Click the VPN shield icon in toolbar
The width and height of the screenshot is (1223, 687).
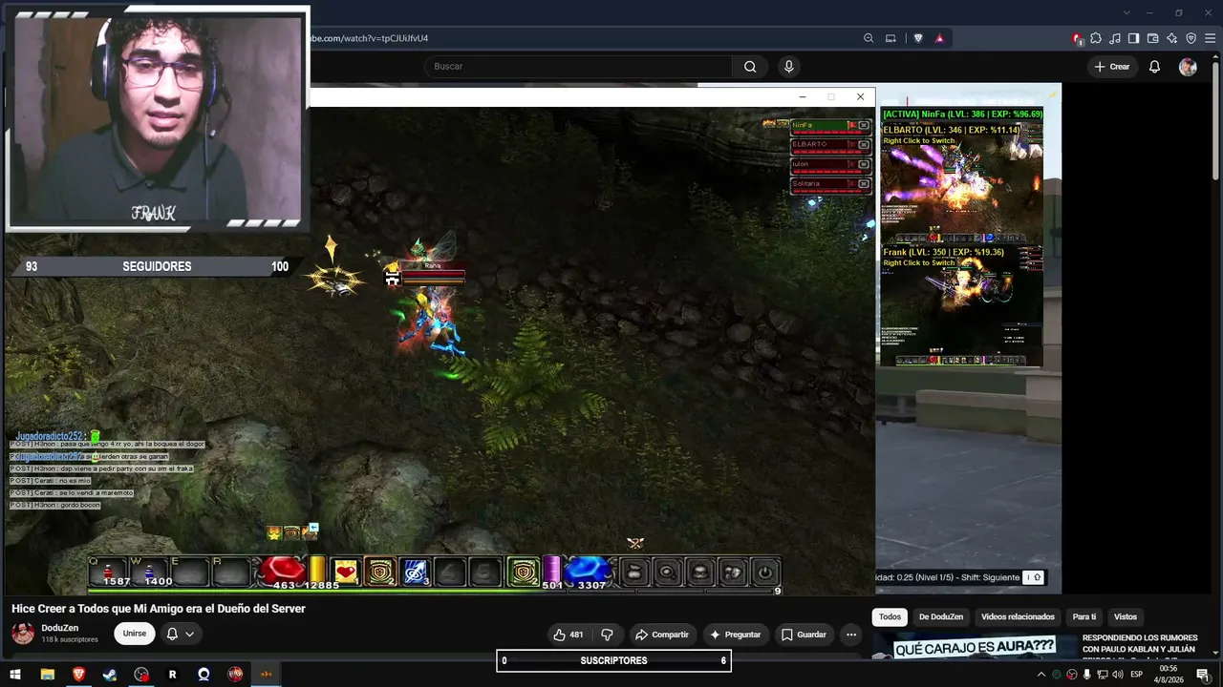click(1191, 38)
